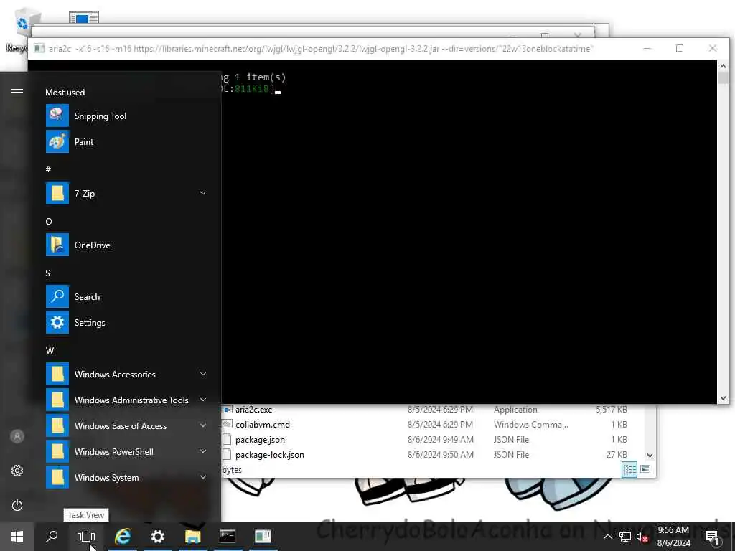This screenshot has width=735, height=551.
Task: Open the aria2c console title bar icon
Action: [x=39, y=48]
